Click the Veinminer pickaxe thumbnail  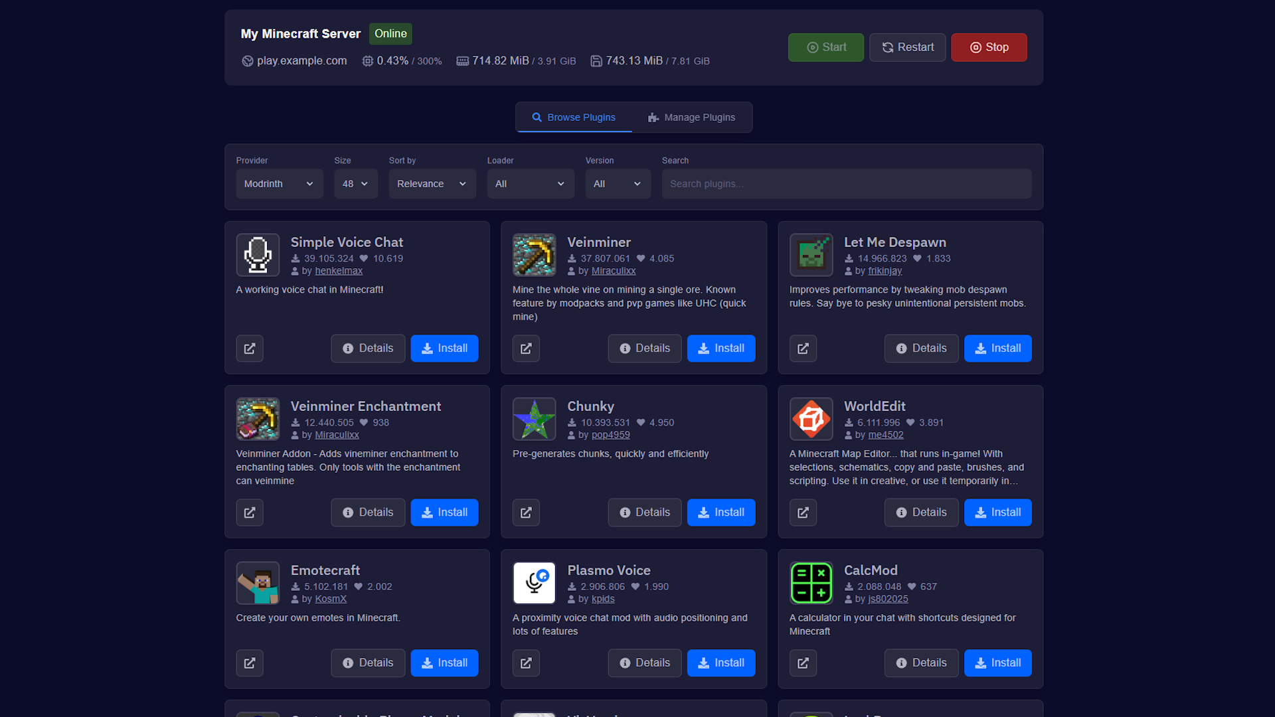[x=534, y=255]
